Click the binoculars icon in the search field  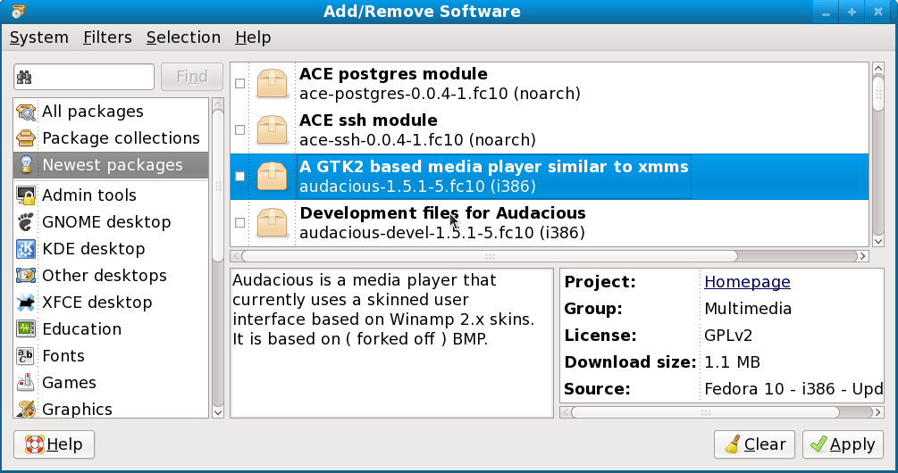(24, 78)
